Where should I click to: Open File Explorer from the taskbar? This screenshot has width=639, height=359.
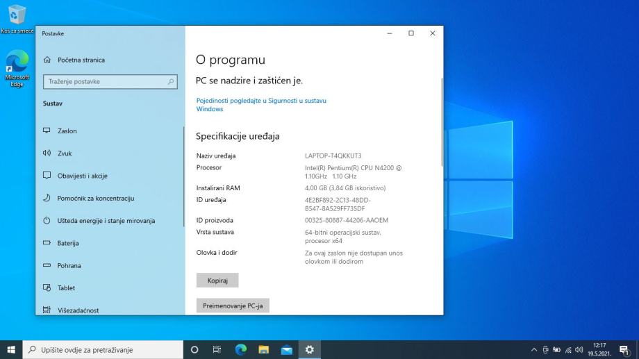[x=264, y=350]
